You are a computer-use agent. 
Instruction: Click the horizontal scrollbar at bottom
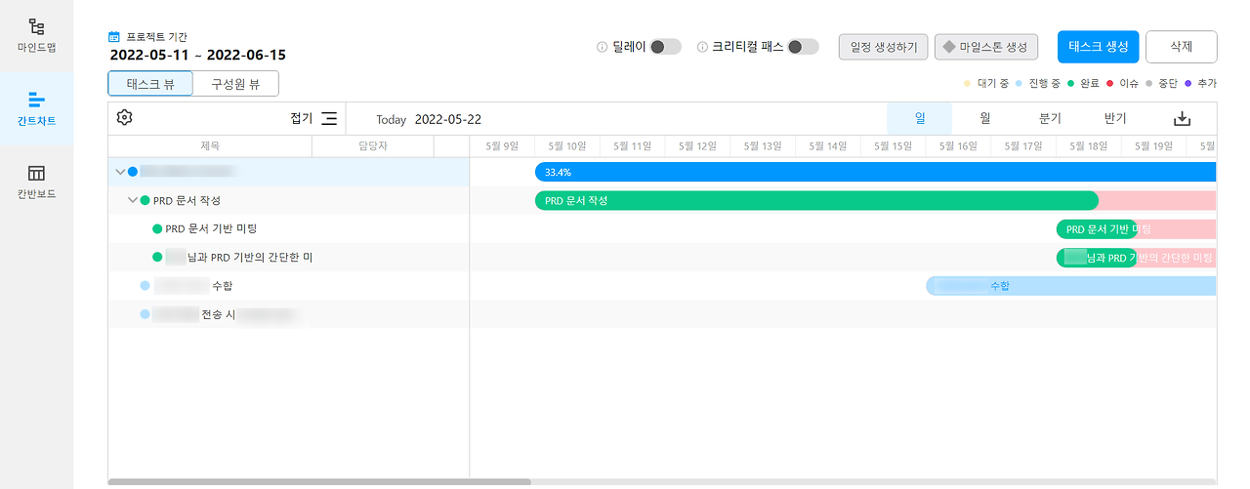point(319,482)
